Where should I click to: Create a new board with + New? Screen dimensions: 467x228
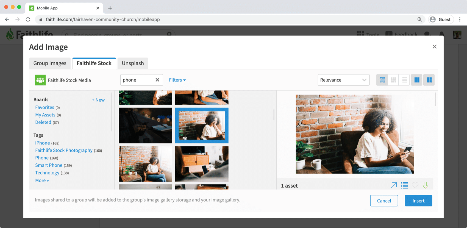pos(98,100)
